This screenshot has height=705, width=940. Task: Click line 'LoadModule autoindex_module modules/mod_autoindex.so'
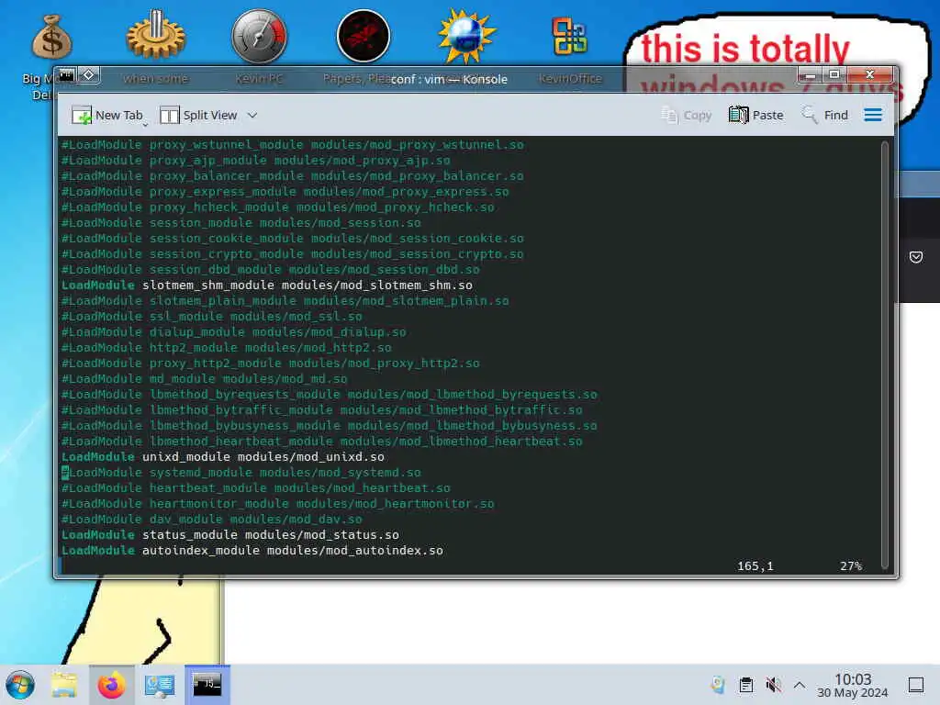tap(252, 551)
